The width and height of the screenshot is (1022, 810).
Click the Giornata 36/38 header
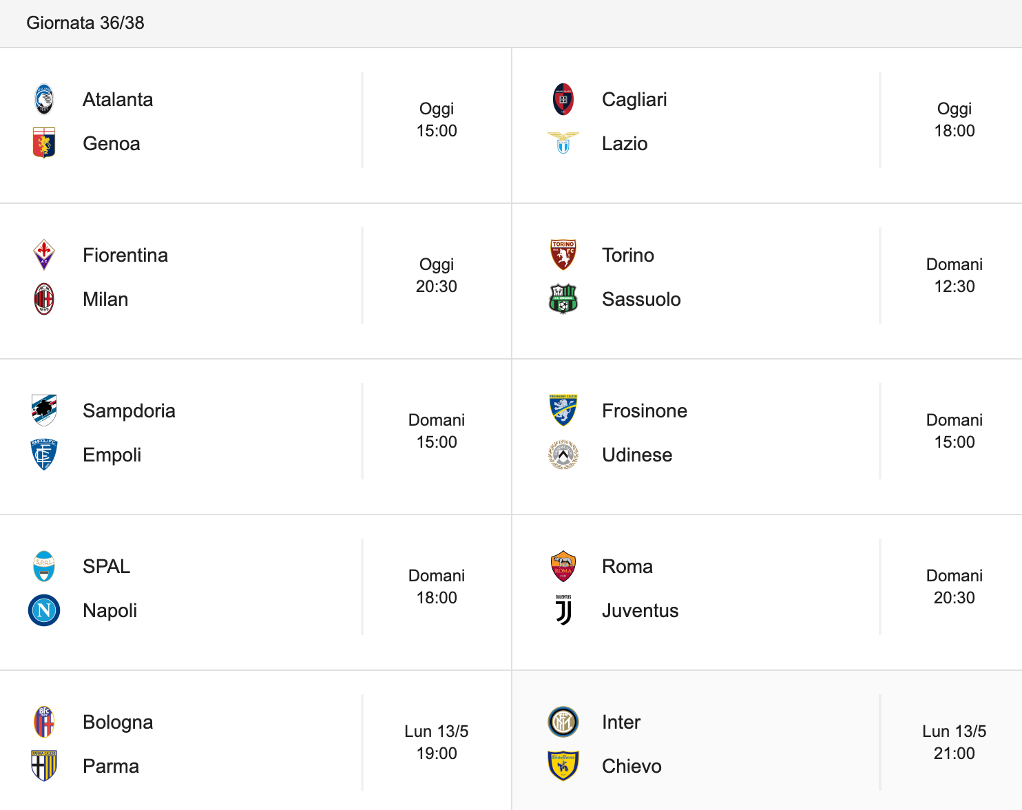tap(85, 23)
